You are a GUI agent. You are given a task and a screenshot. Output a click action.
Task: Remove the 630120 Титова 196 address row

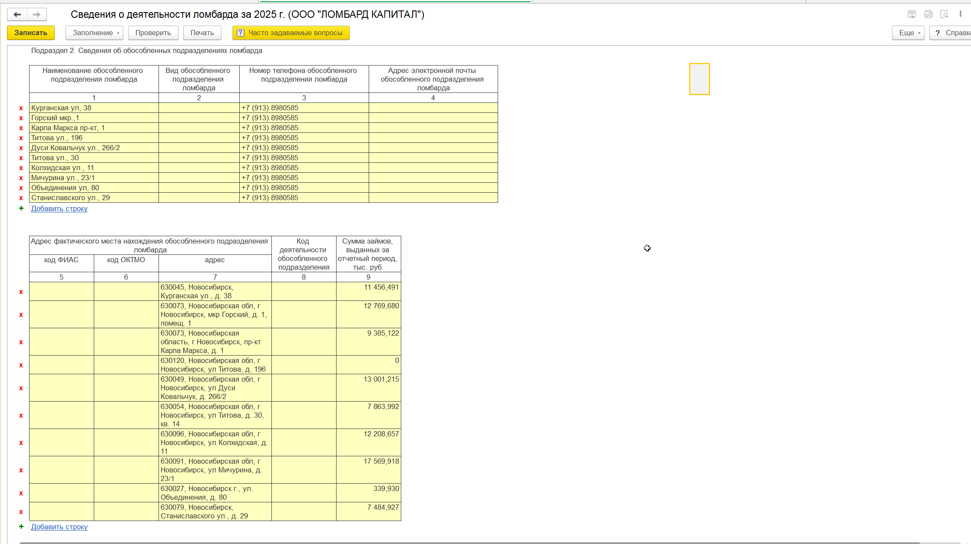(x=21, y=365)
